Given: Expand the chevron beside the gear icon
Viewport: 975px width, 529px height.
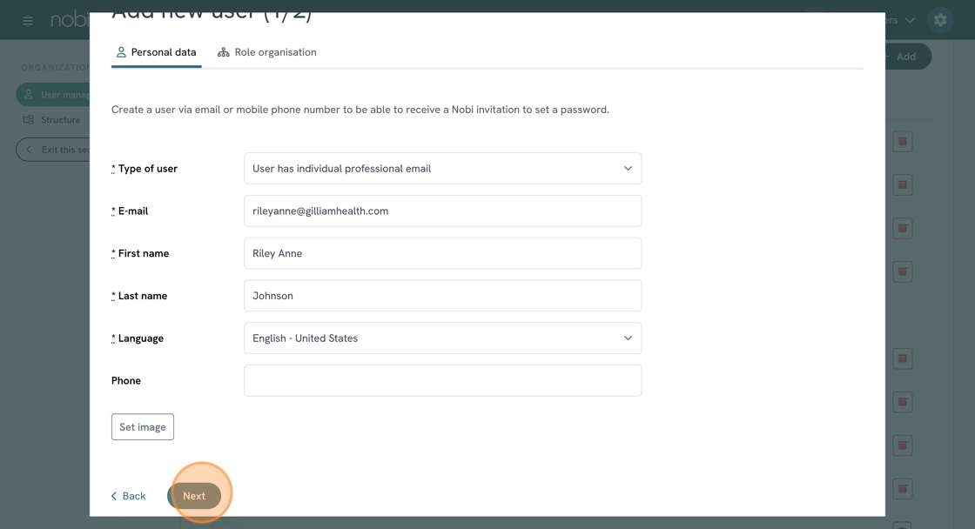Looking at the screenshot, I should [x=910, y=20].
